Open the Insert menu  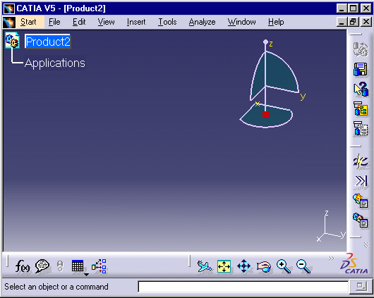pyautogui.click(x=136, y=22)
